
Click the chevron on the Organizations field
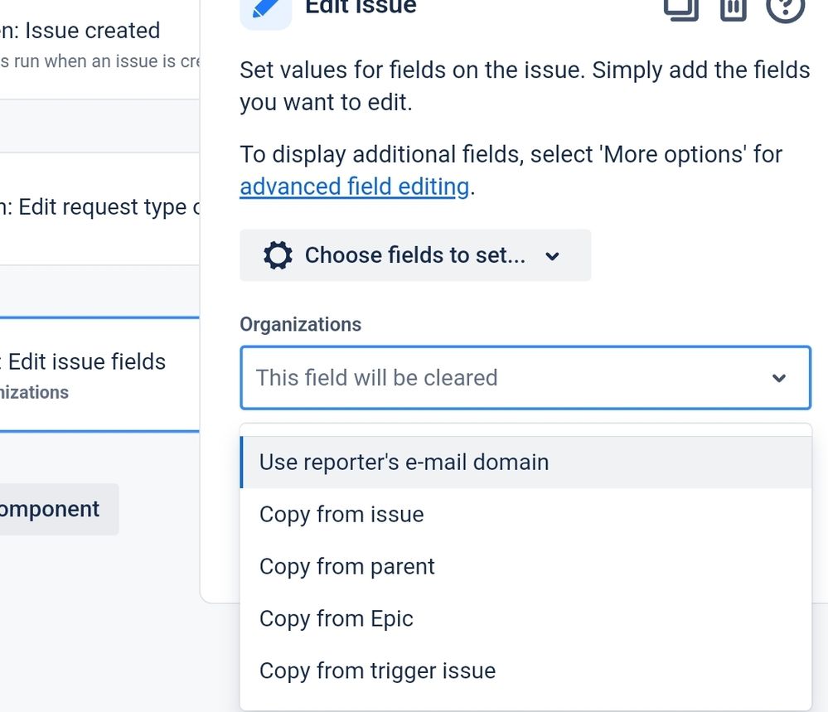779,378
